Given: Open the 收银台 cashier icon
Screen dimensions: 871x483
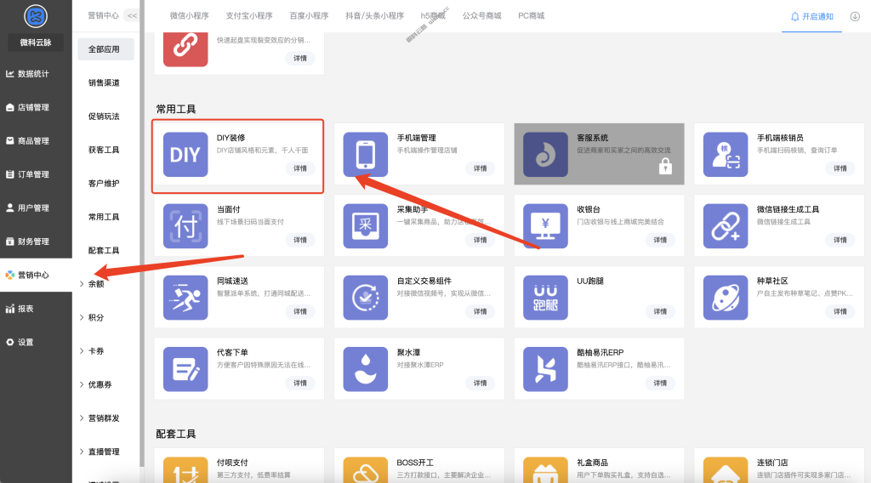Looking at the screenshot, I should point(545,226).
